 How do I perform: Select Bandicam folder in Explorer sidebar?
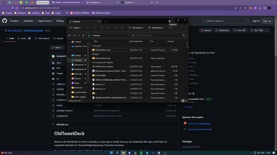pos(77,87)
